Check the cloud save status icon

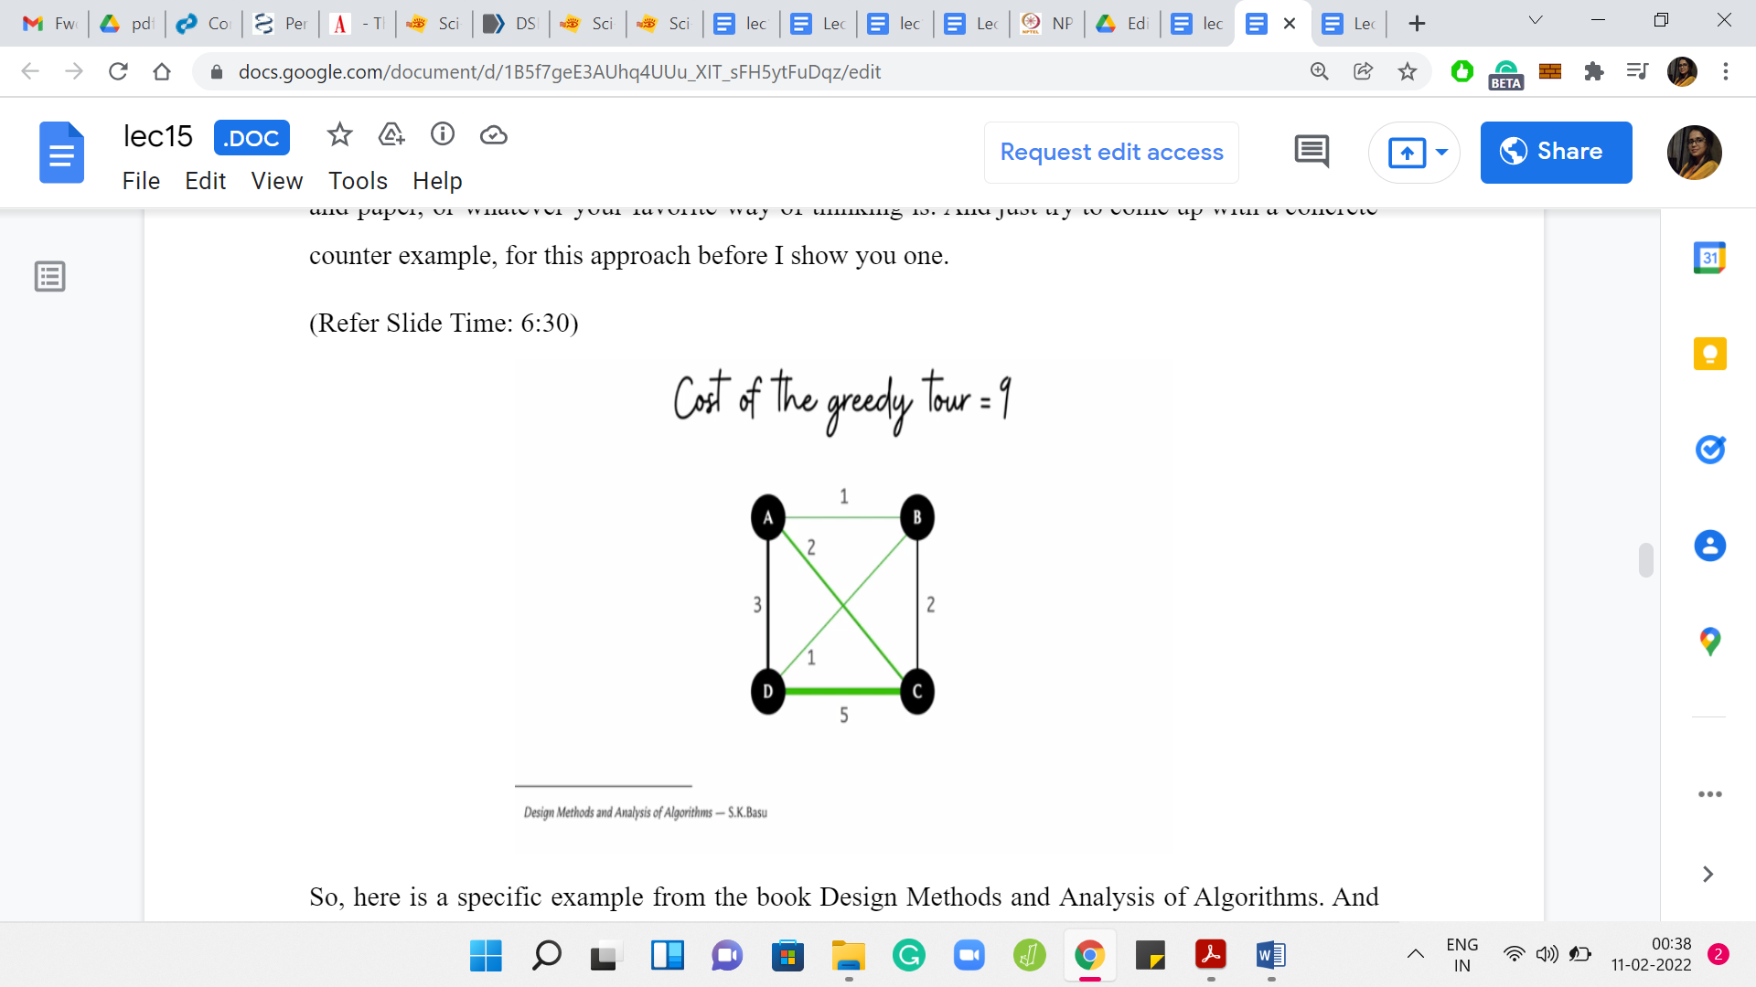(494, 135)
